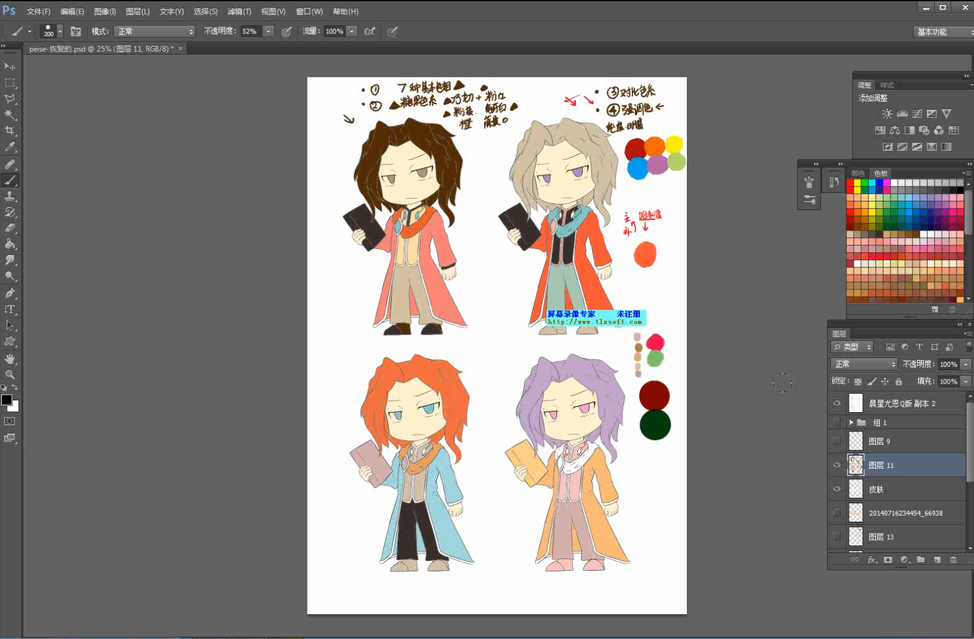Viewport: 974px width, 639px height.
Task: Open the 滤镜(T) menu
Action: [x=239, y=12]
